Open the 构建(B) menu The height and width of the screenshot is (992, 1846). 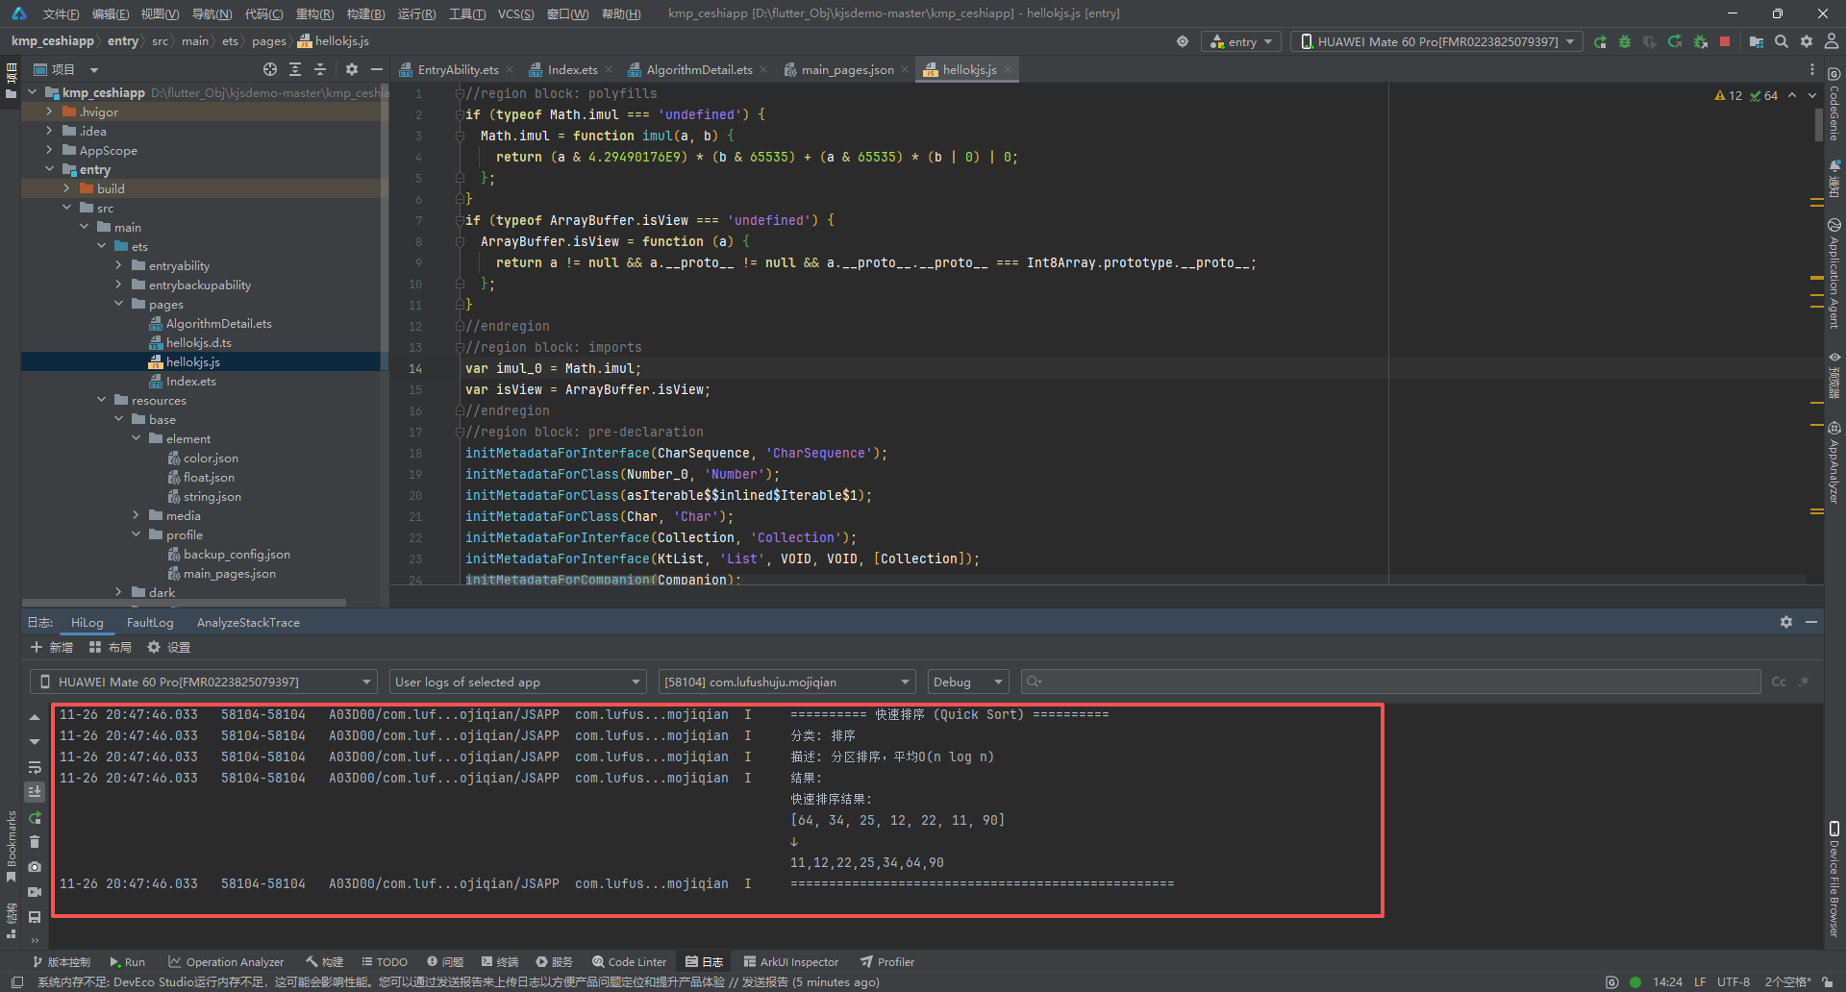click(365, 13)
